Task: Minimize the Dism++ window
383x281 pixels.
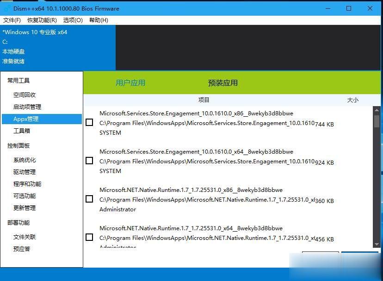Action: point(328,8)
